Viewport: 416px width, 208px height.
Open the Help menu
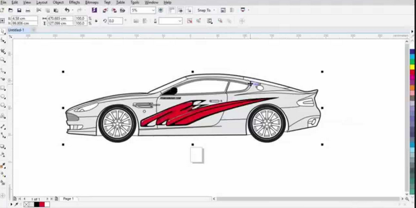tap(167, 2)
